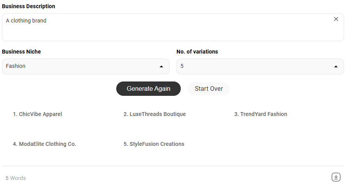Click the Business Niche label
346x187 pixels.
pyautogui.click(x=21, y=52)
